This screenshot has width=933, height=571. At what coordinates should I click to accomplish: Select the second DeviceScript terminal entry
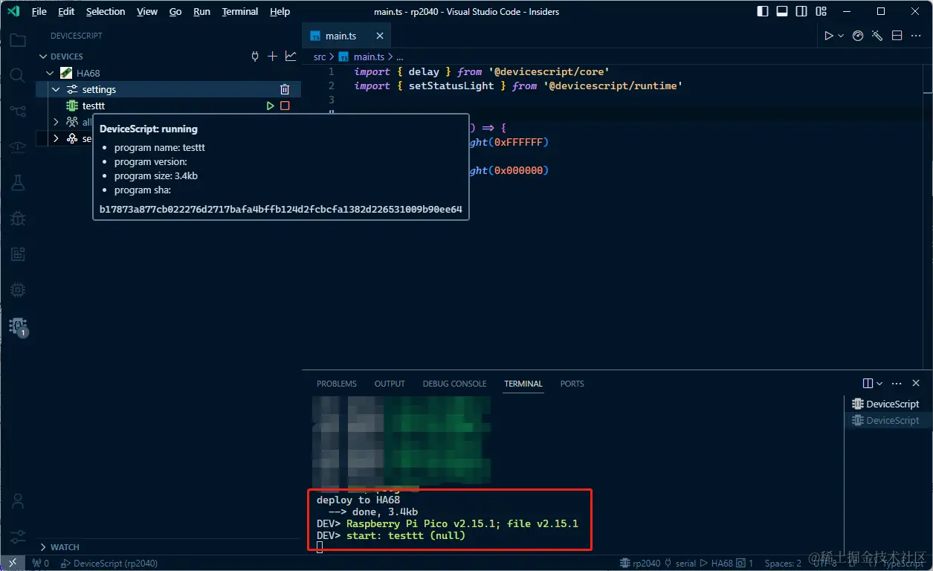(x=886, y=420)
